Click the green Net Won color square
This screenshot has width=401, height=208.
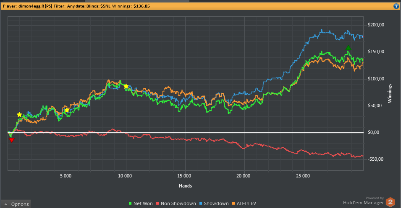coord(130,203)
